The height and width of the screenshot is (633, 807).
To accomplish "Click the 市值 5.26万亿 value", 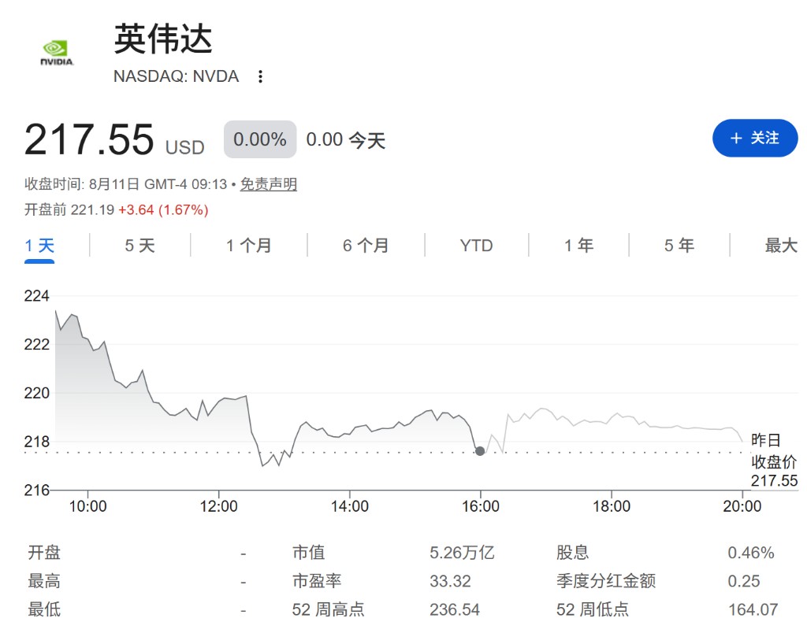I will pyautogui.click(x=462, y=553).
